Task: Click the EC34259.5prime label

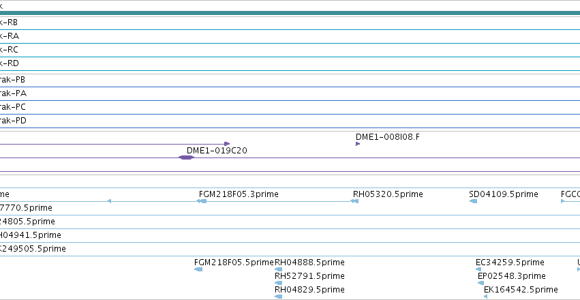Action: click(x=510, y=262)
